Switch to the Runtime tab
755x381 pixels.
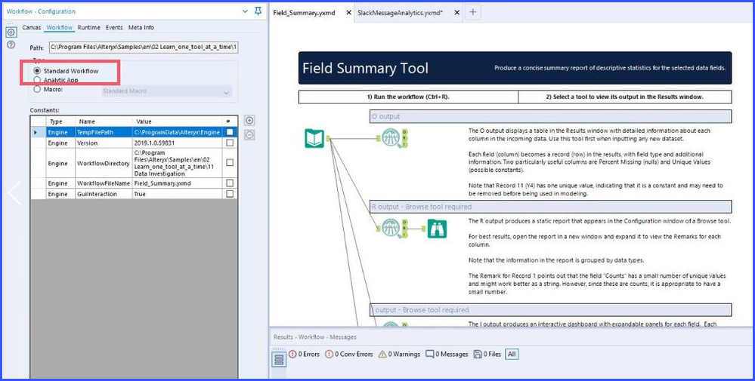tap(89, 27)
